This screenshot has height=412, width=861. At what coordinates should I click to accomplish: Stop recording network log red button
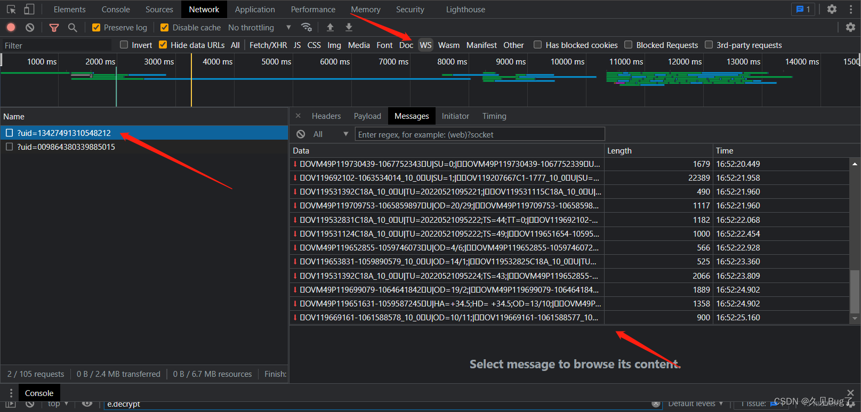coord(11,27)
